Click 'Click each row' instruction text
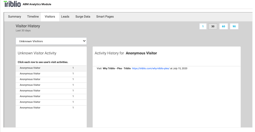This screenshot has height=132, width=255. [x=43, y=62]
